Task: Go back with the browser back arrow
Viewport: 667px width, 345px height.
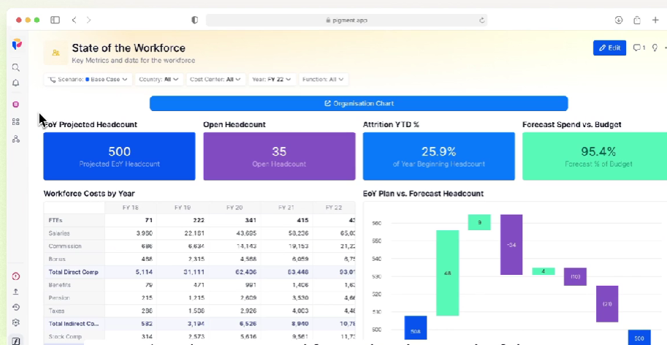Action: point(74,20)
